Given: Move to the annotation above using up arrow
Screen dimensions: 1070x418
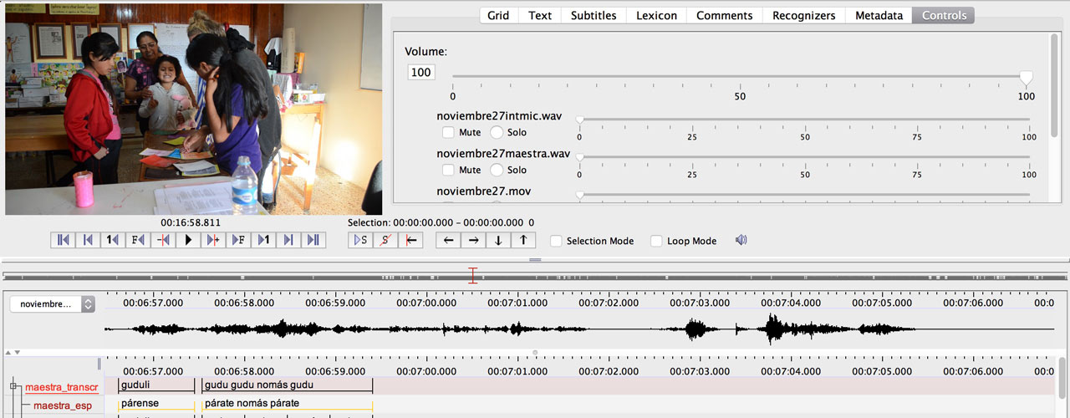Looking at the screenshot, I should [x=523, y=240].
